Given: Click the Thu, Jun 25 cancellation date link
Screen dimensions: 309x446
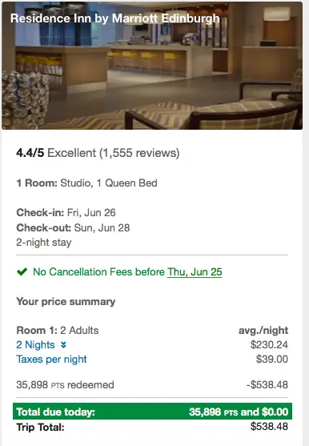Looking at the screenshot, I should coord(195,272).
